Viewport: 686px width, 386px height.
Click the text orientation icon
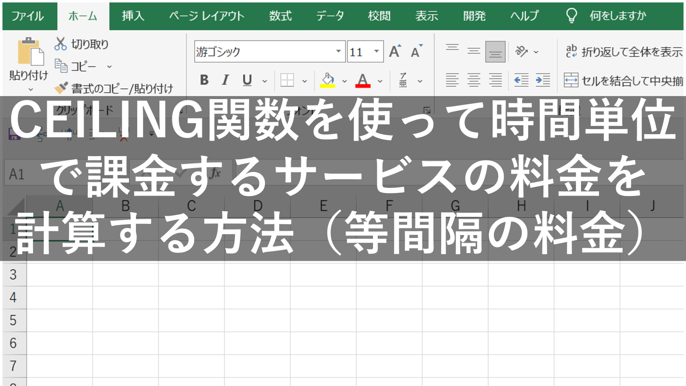pos(521,51)
